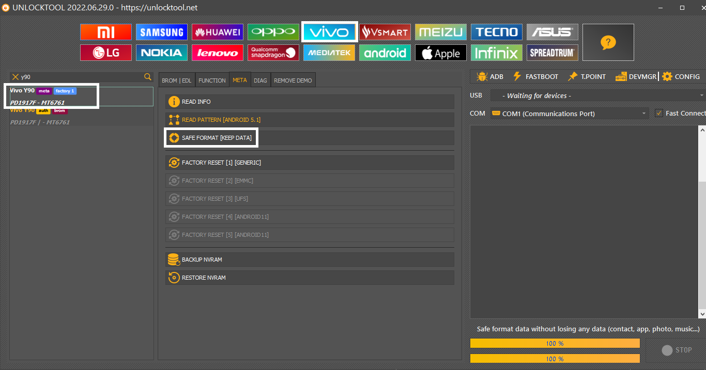Click the RESTORE NVRAM button
Viewport: 706px width, 370px height.
[310, 278]
